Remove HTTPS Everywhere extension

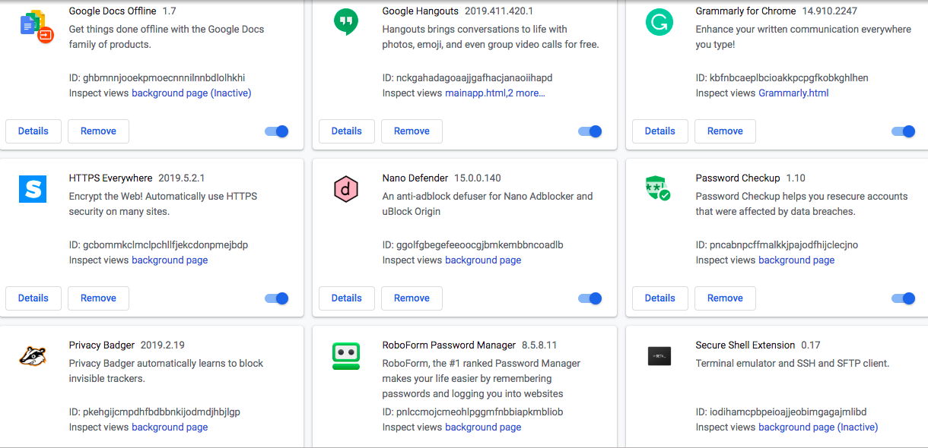[98, 298]
